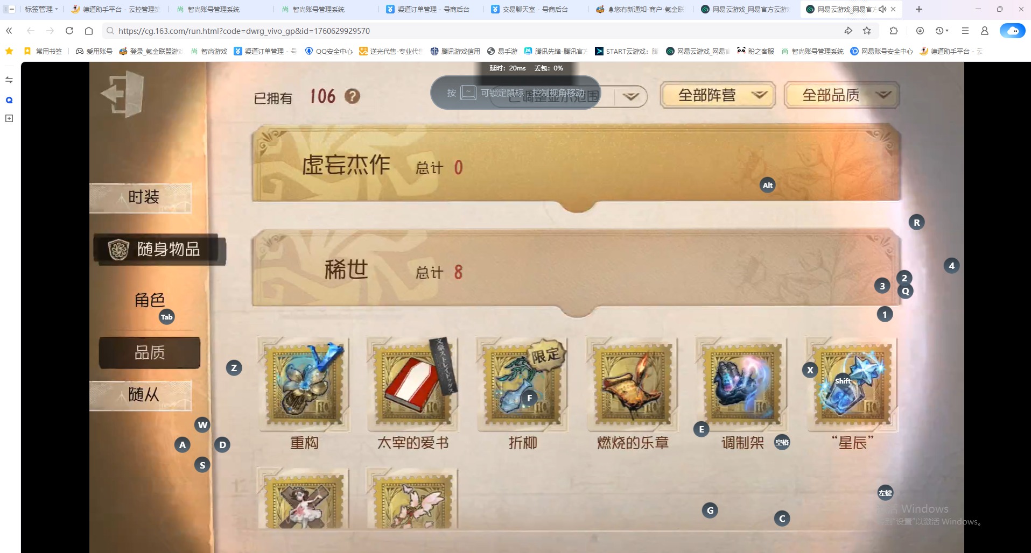The width and height of the screenshot is (1031, 553).
Task: Select the 随从 tab in sidebar
Action: (141, 395)
